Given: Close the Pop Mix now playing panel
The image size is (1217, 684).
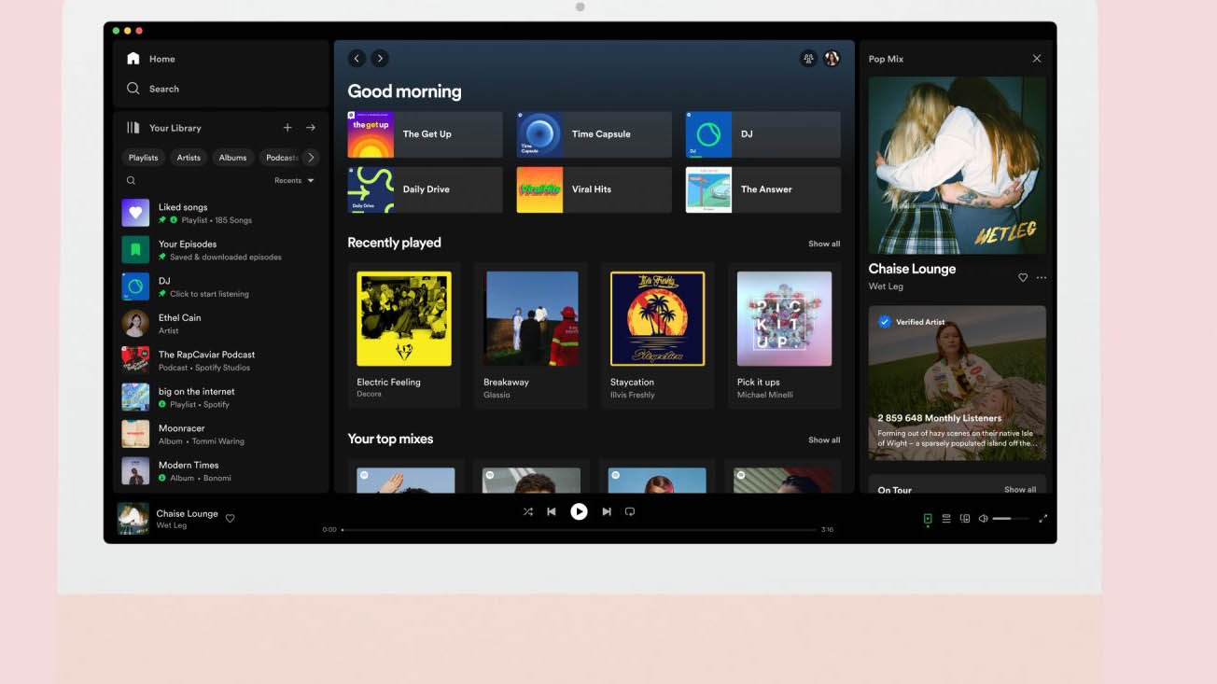Looking at the screenshot, I should pos(1037,59).
